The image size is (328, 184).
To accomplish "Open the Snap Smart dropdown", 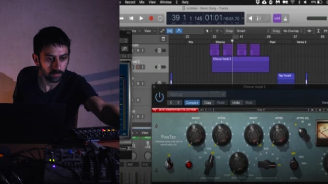I will pyautogui.click(x=252, y=31).
